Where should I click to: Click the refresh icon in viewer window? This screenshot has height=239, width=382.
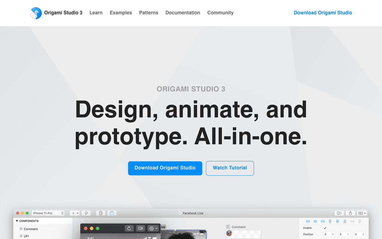pos(129,228)
